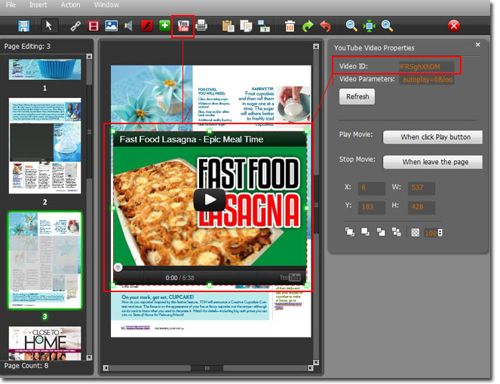Click the page list scroll up arrow
500x384 pixels.
click(x=89, y=56)
